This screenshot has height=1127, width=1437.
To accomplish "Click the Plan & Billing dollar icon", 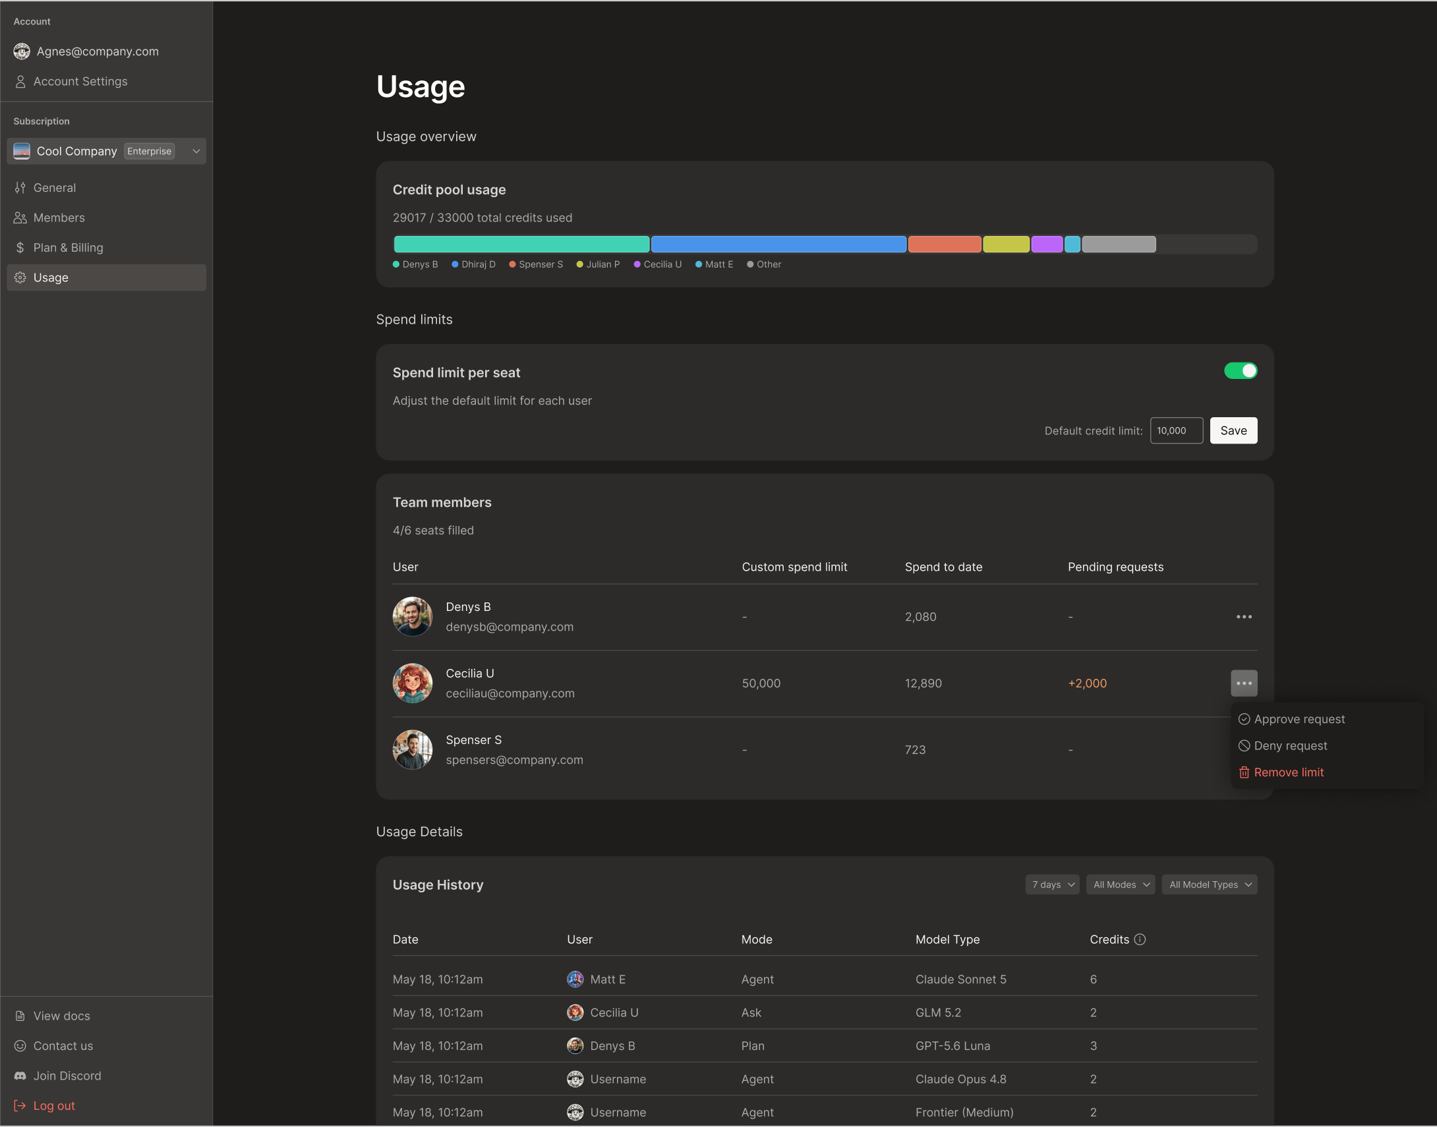I will pos(20,247).
